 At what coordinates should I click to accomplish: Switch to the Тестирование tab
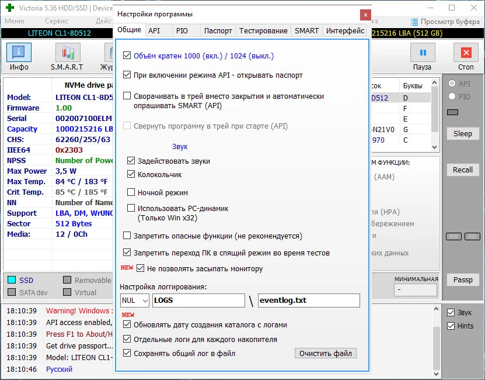[263, 30]
